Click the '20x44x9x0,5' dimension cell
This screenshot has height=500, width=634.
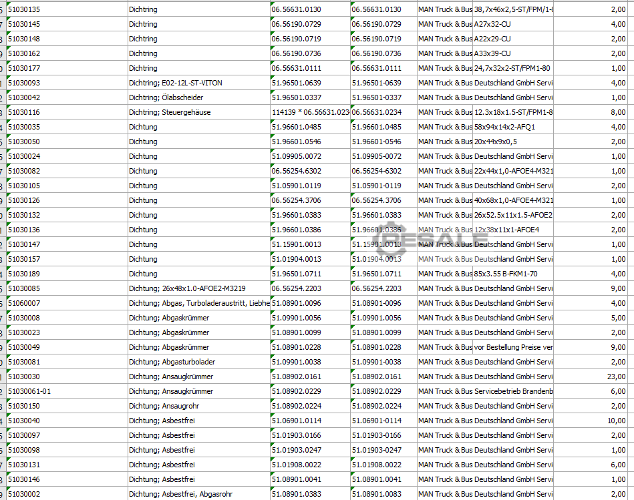pyautogui.click(x=512, y=142)
